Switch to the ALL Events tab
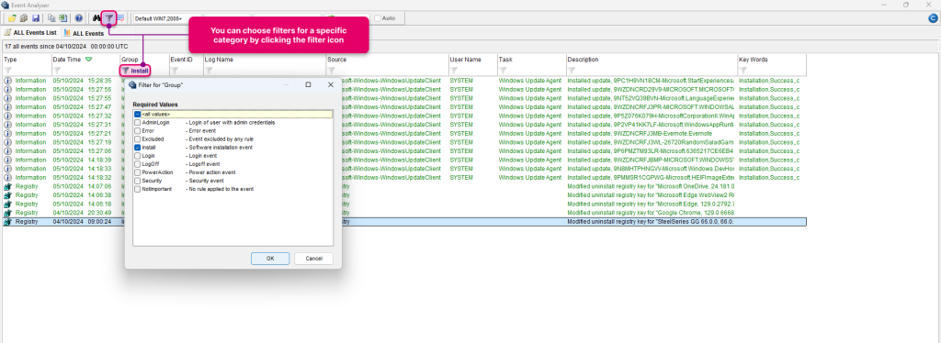This screenshot has height=343, width=941. pyautogui.click(x=84, y=34)
